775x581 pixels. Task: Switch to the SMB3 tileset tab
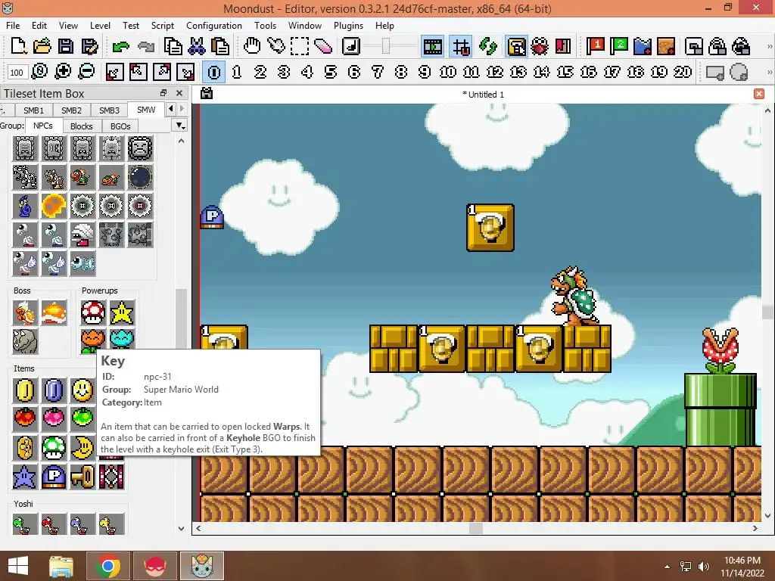click(x=109, y=110)
